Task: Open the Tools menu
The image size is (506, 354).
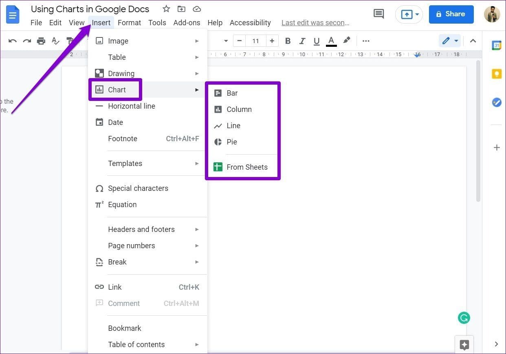Action: 157,23
